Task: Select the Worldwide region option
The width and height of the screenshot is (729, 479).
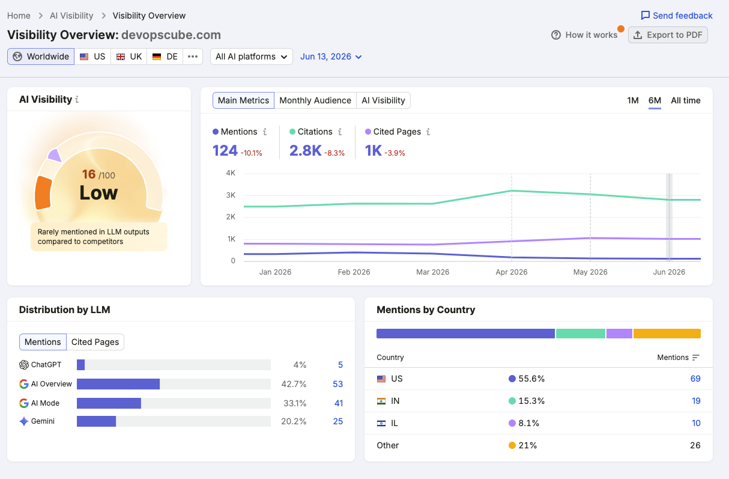Action: point(41,56)
